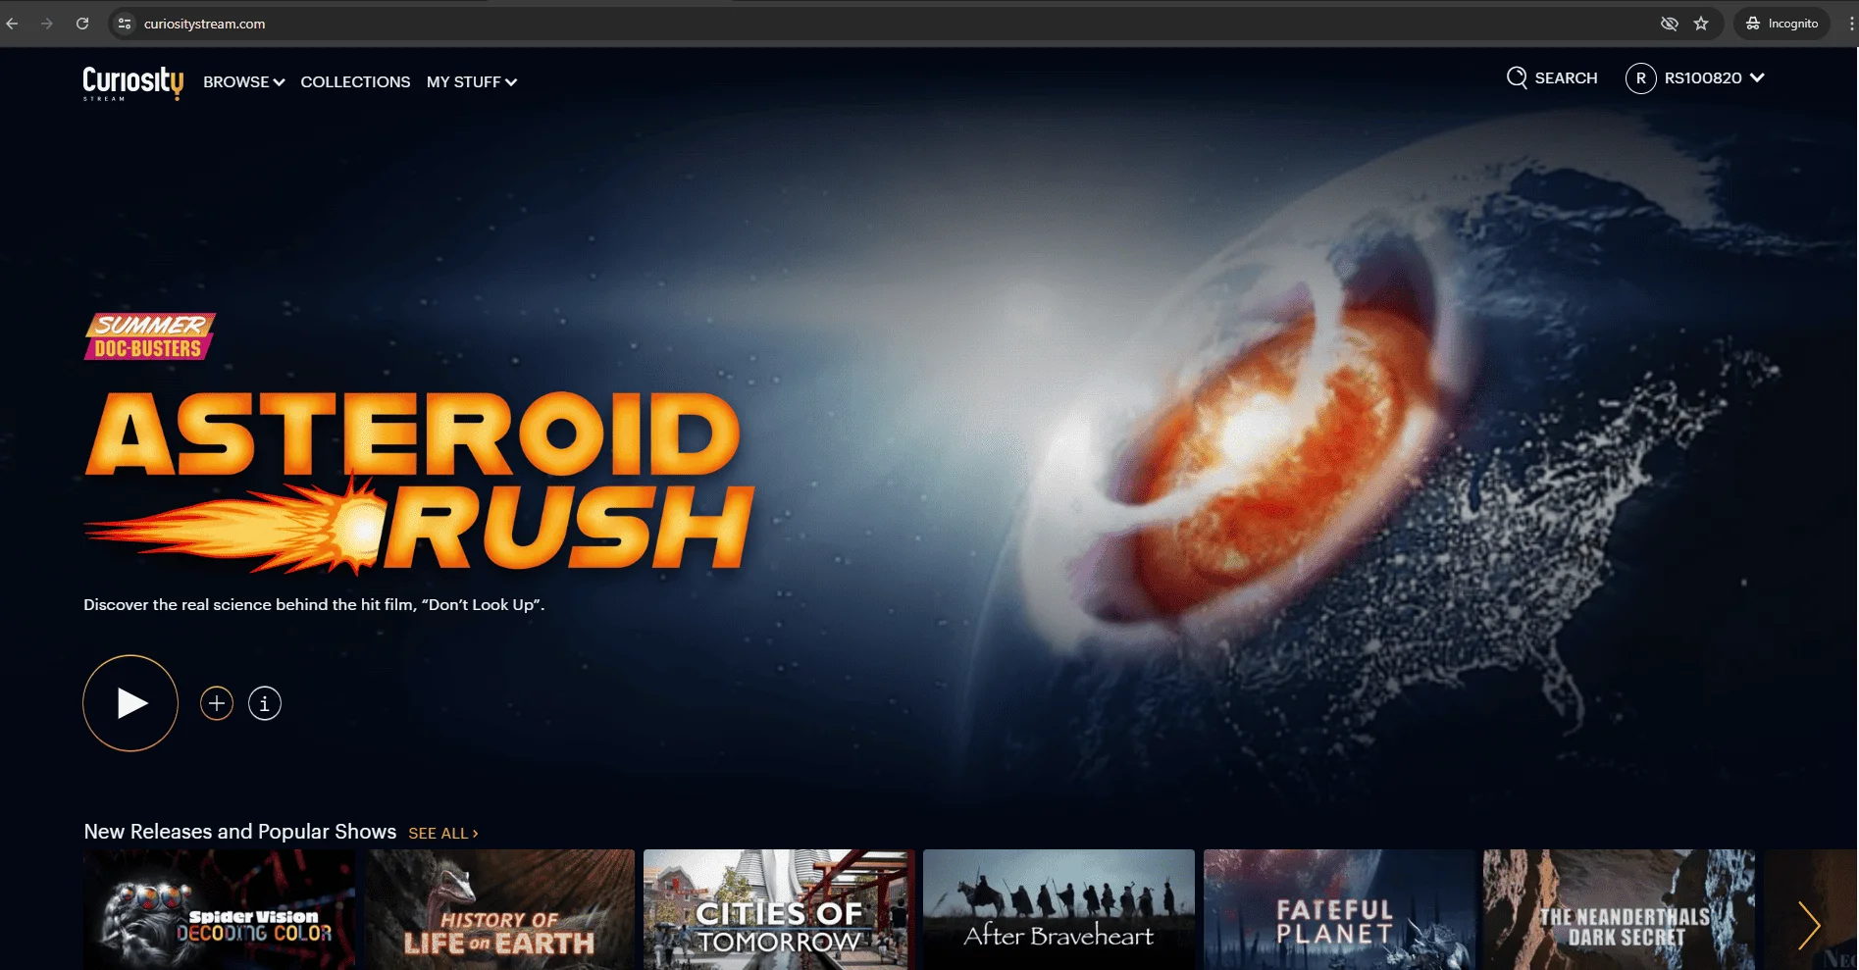Click the SEARCH label

click(1566, 78)
